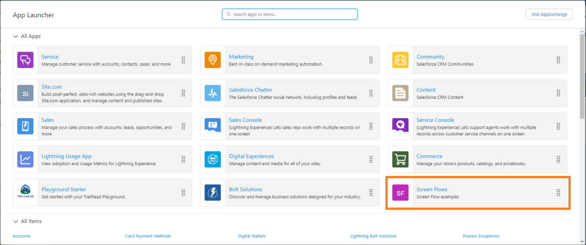586x245 pixels.
Task: Open the Digital Experiences app icon
Action: [x=213, y=159]
